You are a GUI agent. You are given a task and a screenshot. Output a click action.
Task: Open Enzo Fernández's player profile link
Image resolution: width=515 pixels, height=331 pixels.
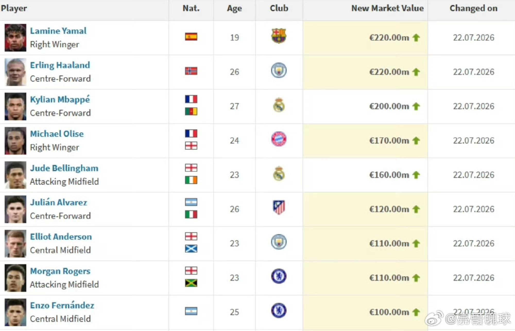coord(62,305)
